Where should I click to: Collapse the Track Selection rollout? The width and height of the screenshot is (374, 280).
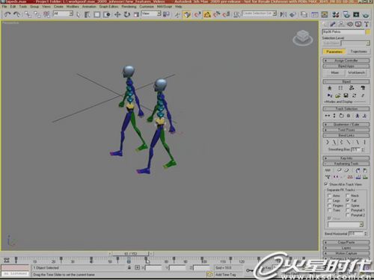[x=346, y=109]
